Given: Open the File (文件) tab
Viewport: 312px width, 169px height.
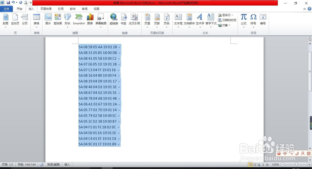Looking at the screenshot, I should pos(6,9).
